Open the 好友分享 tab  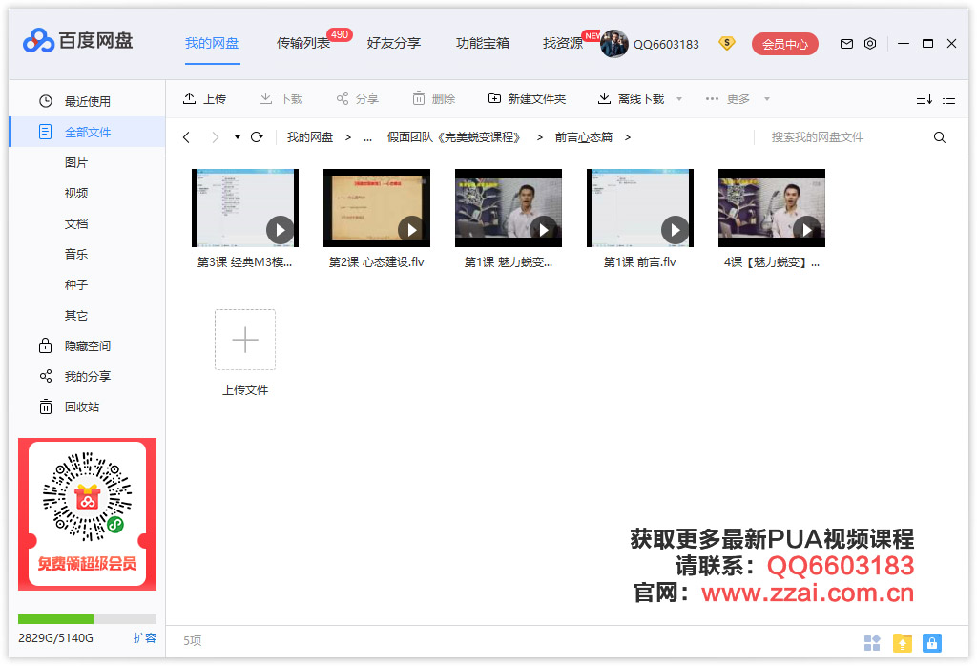coord(394,43)
